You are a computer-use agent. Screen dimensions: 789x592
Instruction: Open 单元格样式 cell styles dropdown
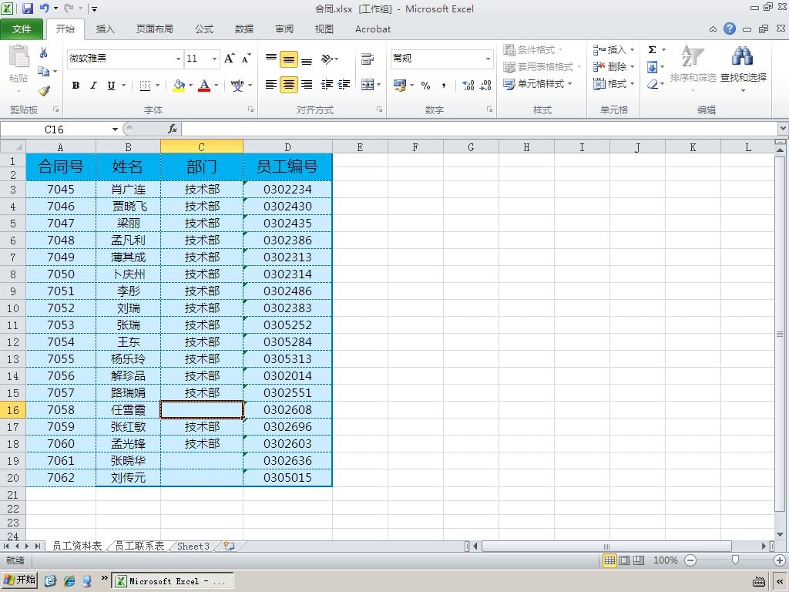538,83
